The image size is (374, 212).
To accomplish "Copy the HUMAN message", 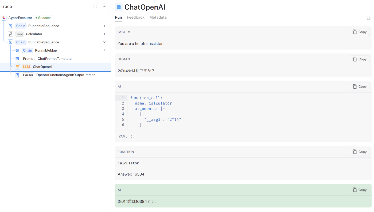I will point(360,59).
